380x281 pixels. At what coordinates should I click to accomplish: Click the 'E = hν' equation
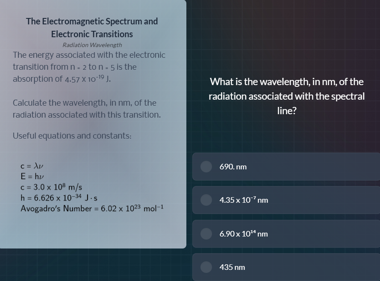coord(32,176)
